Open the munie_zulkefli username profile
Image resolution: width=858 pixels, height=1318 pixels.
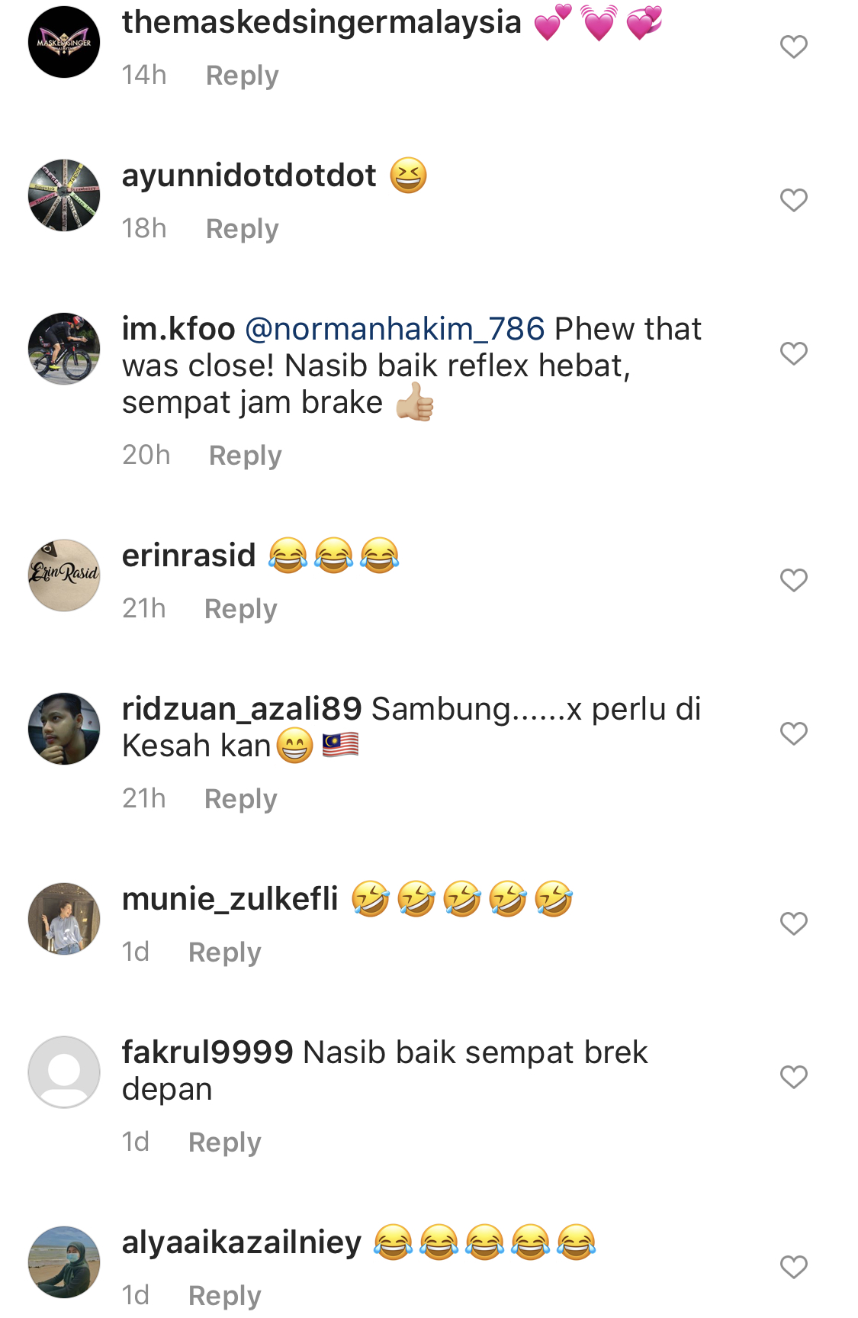tap(230, 899)
